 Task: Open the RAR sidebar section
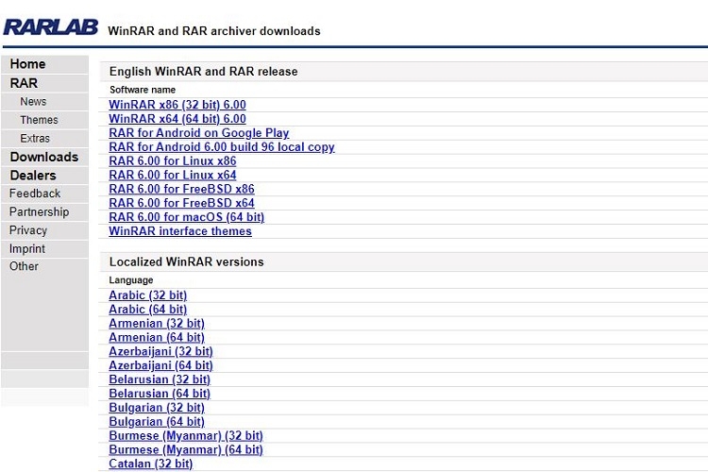(24, 83)
